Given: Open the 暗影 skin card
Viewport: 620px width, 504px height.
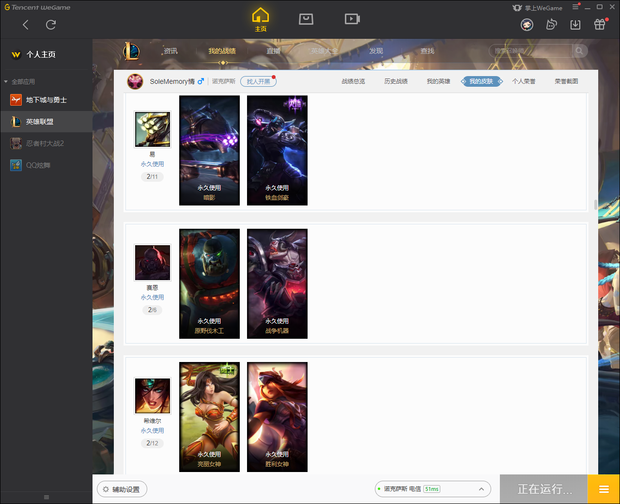Looking at the screenshot, I should pos(209,150).
